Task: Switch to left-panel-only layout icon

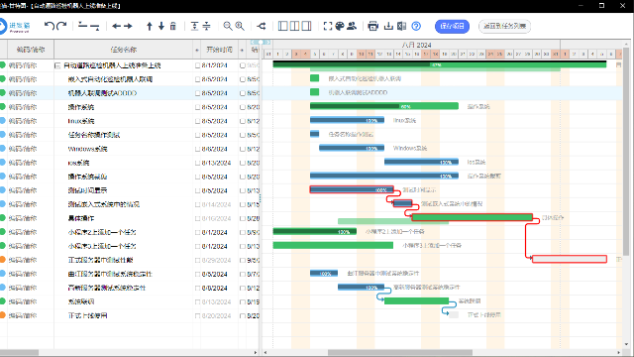Action: coord(283,26)
